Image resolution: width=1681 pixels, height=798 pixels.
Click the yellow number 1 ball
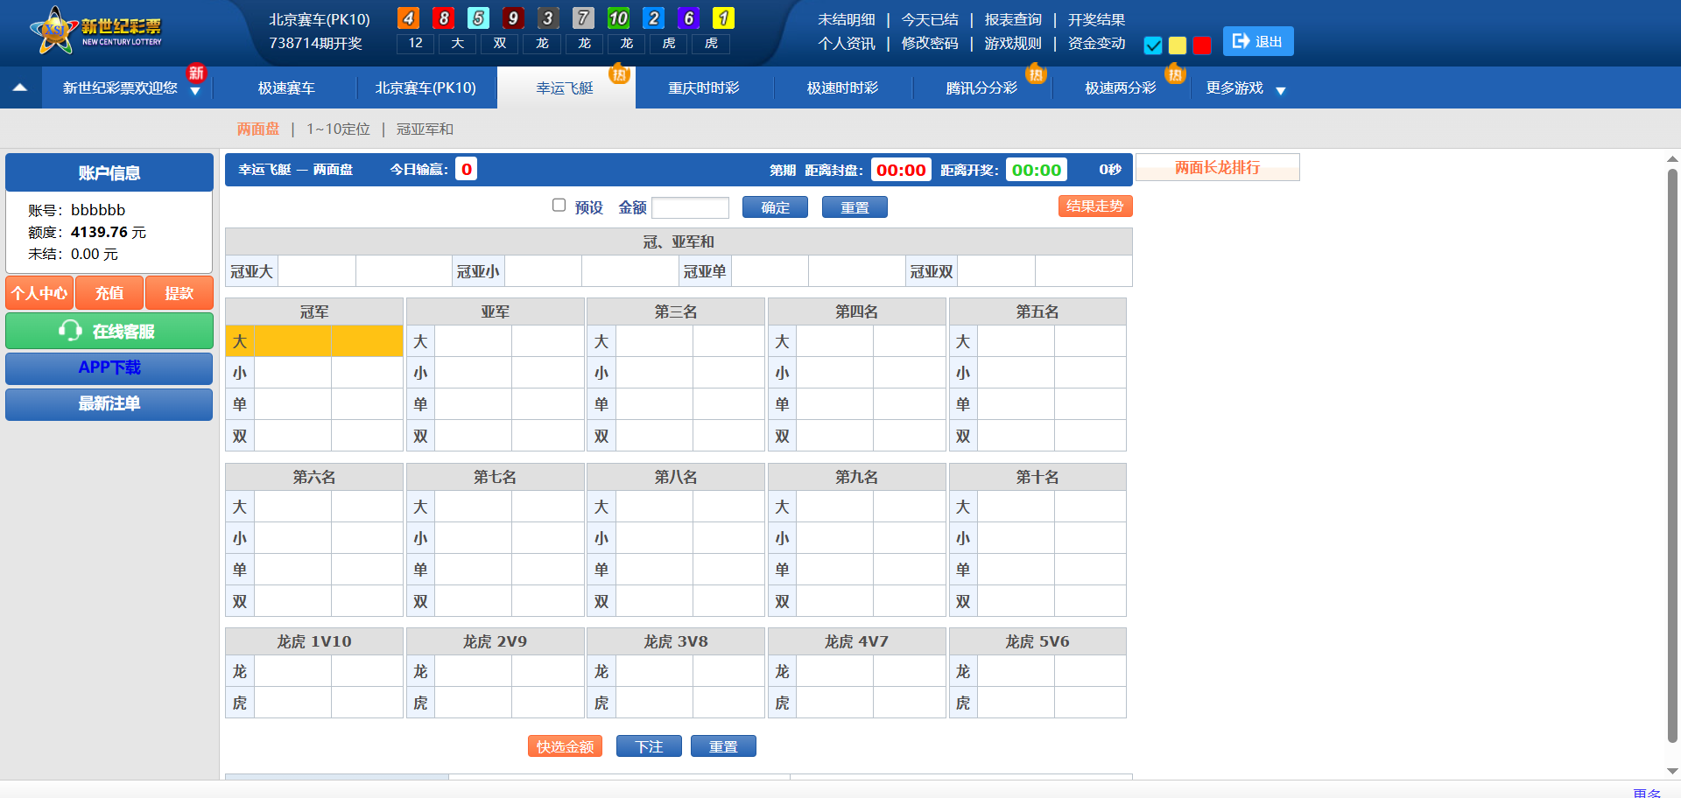click(723, 18)
